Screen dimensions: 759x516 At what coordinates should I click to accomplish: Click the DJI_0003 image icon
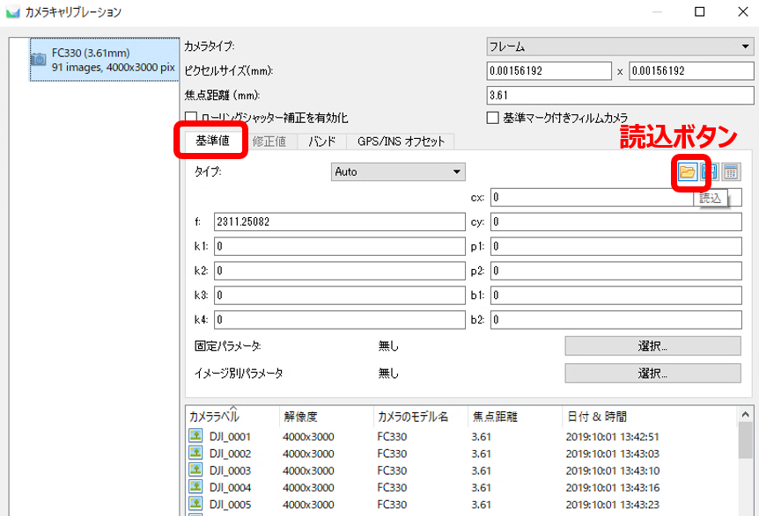(195, 469)
